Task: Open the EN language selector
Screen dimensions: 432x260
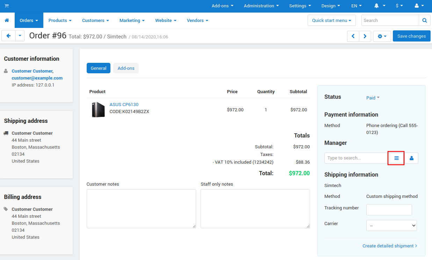Action: click(357, 6)
